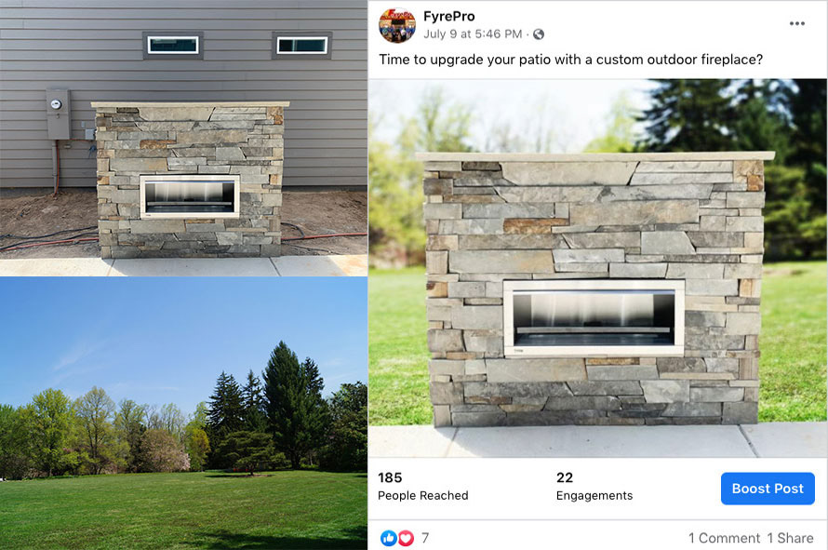The width and height of the screenshot is (828, 550).
Task: Click the fireplace insert in post image
Action: click(594, 318)
